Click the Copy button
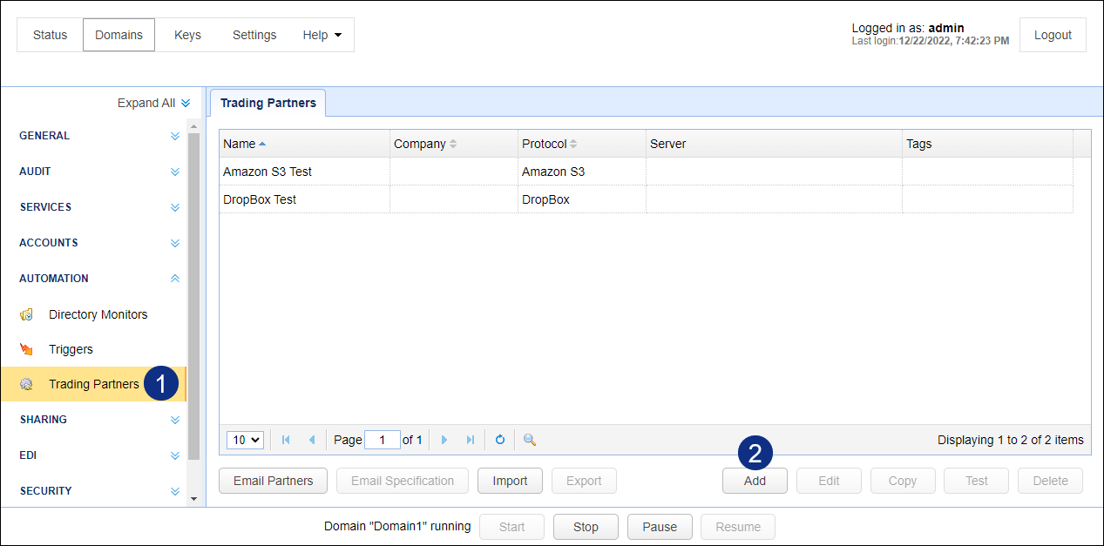The height and width of the screenshot is (546, 1104). tap(903, 481)
